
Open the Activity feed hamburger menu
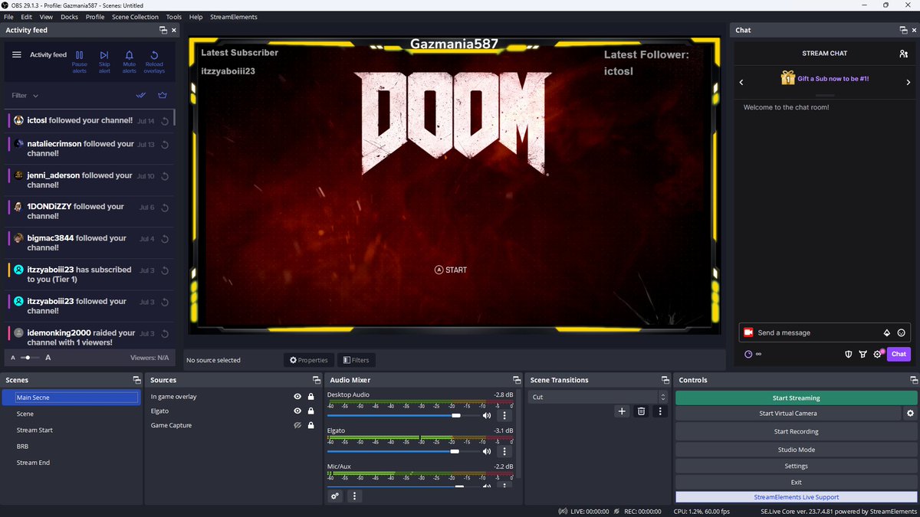17,55
